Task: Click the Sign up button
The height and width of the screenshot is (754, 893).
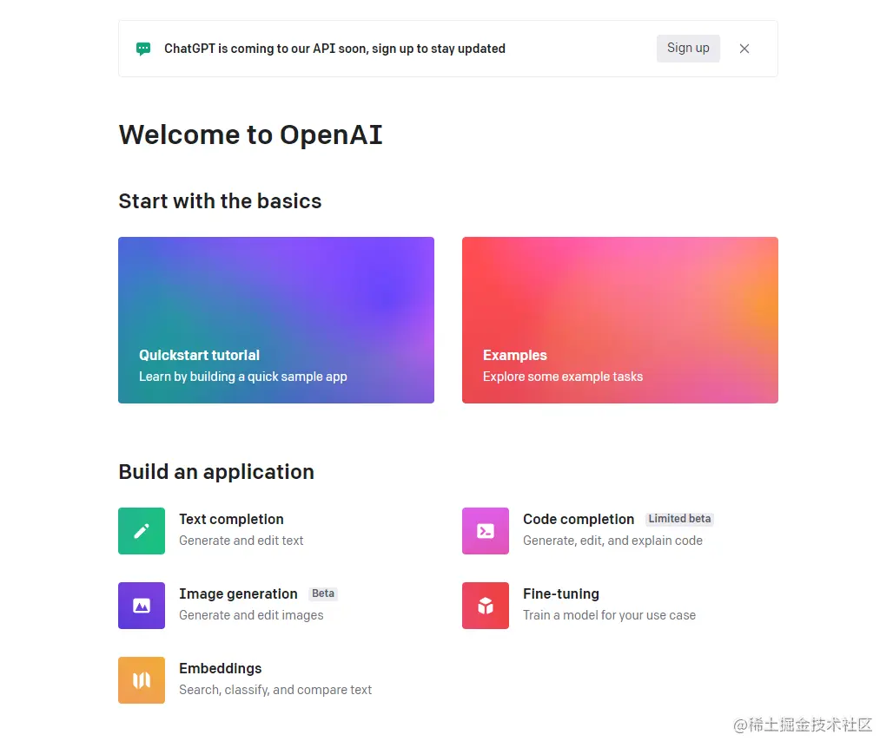Action: [x=688, y=49]
